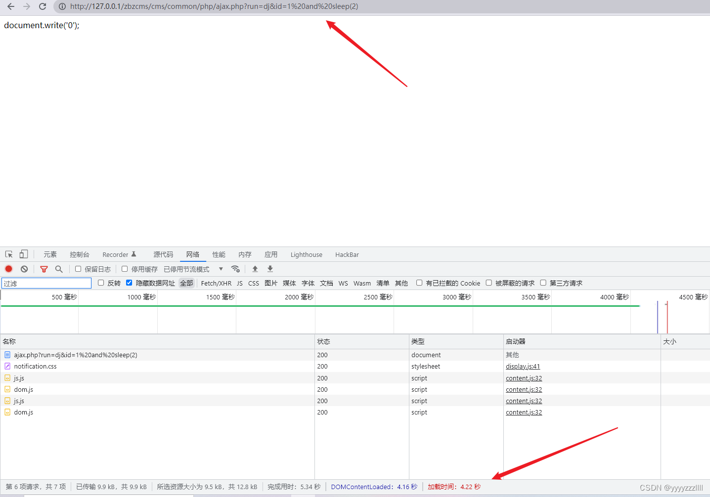Viewport: 710px width, 497px height.
Task: Click the 2000 毫秒 timeline tick label
Action: 299,297
